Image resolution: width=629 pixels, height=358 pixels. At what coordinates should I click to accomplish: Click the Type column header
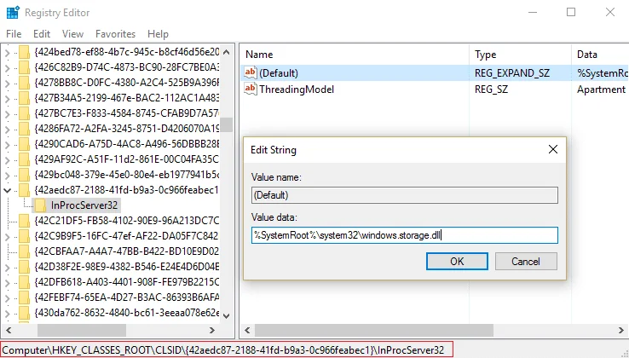[x=520, y=55]
